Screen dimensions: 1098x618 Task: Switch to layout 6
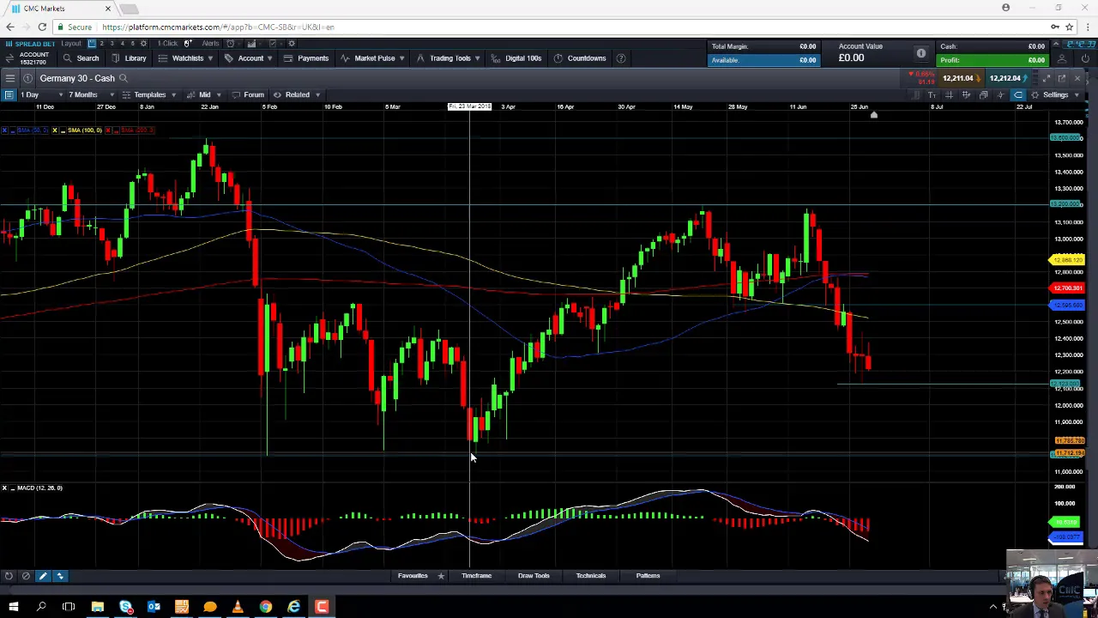(133, 44)
